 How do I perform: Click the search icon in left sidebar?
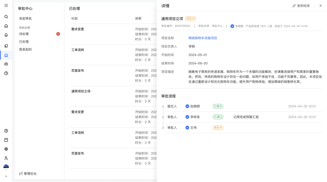point(6,17)
